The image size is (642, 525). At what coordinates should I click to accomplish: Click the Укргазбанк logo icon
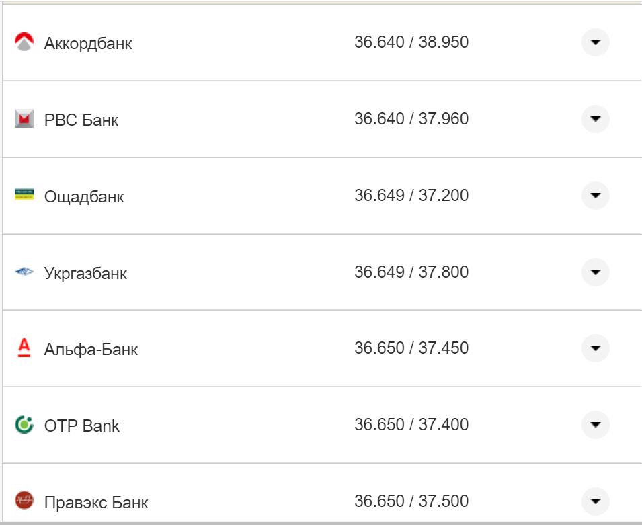click(24, 272)
